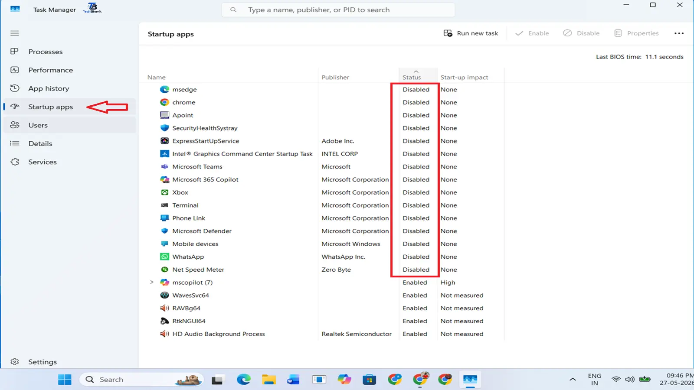Click the Wi-Fi tray icon
Image resolution: width=694 pixels, height=390 pixels.
click(x=616, y=379)
